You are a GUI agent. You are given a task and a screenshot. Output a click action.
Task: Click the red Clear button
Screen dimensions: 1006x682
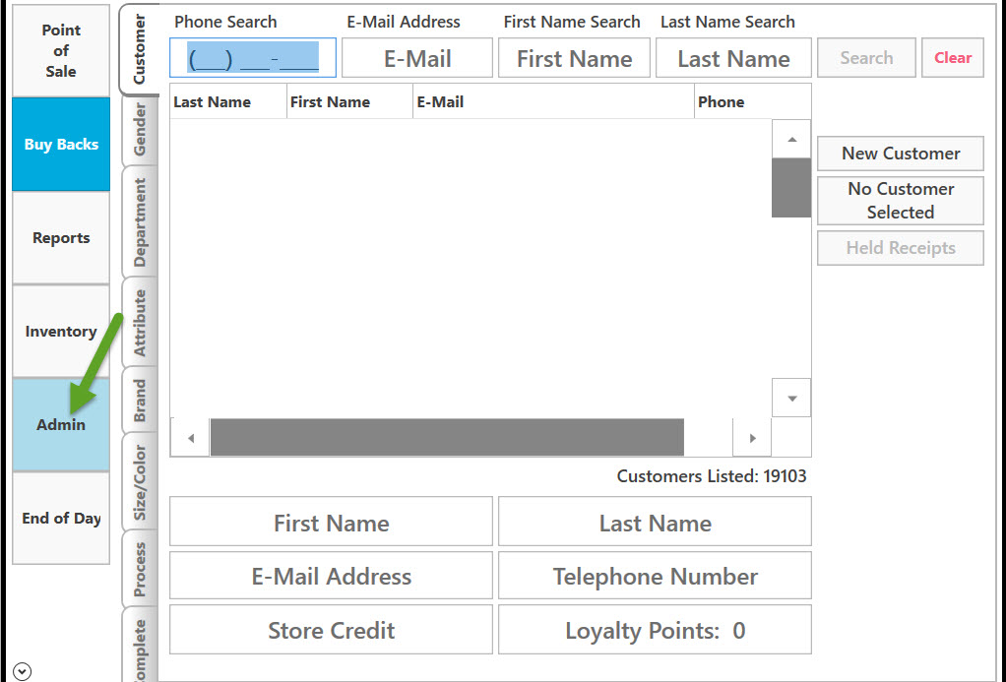[953, 58]
